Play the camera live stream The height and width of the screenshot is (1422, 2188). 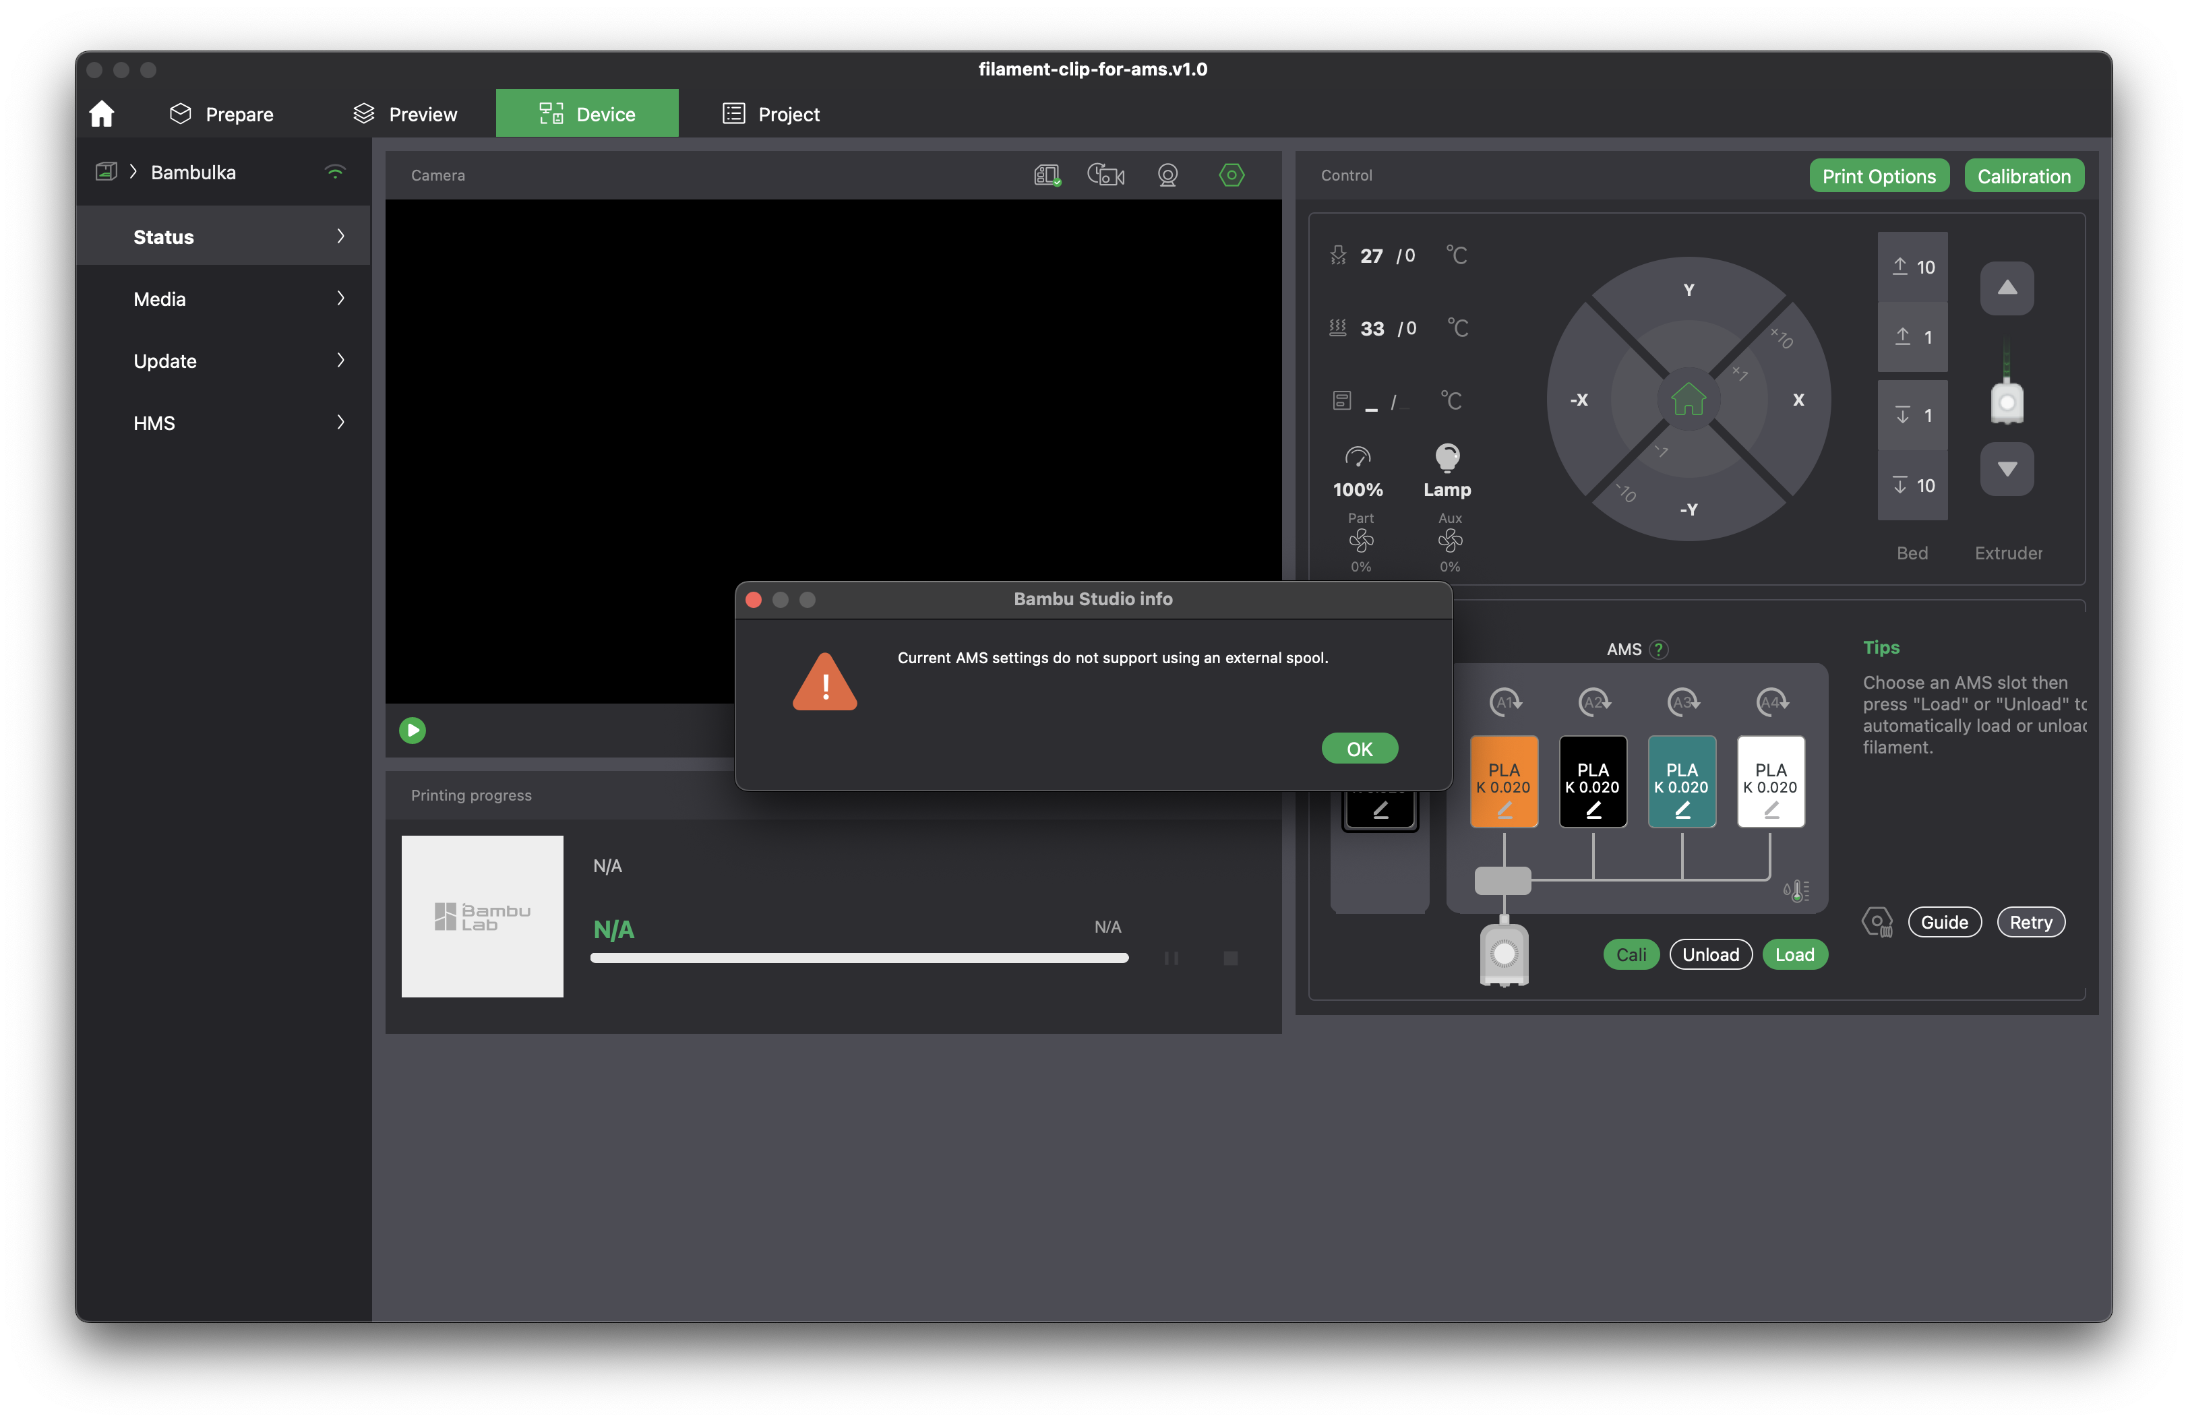(412, 730)
